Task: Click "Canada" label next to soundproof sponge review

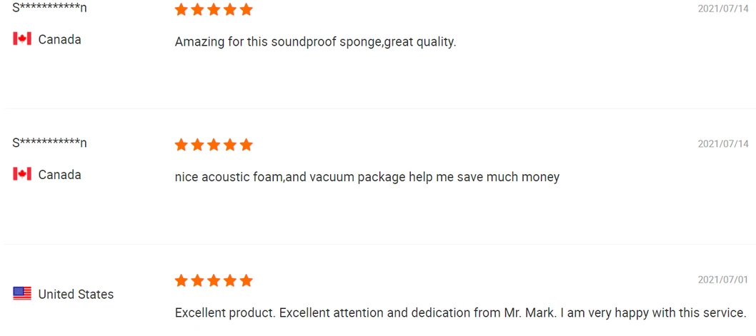Action: pos(59,40)
